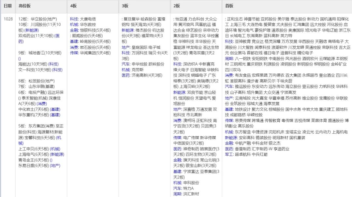Select the 3板 column header

tap(125, 6)
